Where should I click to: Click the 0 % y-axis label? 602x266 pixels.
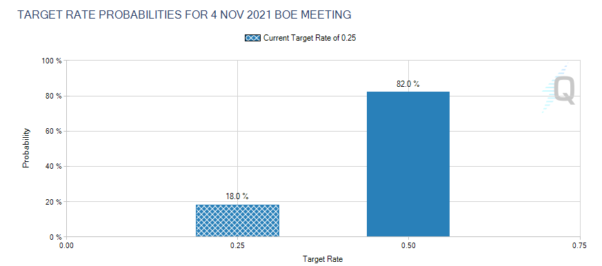[57, 237]
